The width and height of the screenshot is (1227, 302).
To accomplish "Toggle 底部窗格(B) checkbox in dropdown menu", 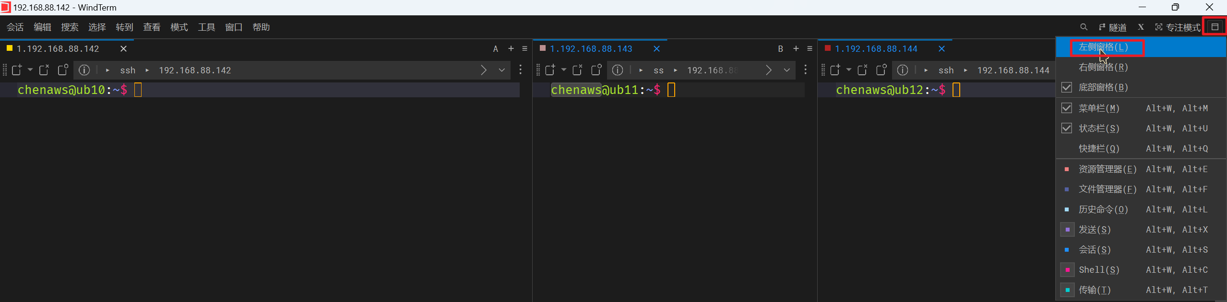I will click(1067, 87).
